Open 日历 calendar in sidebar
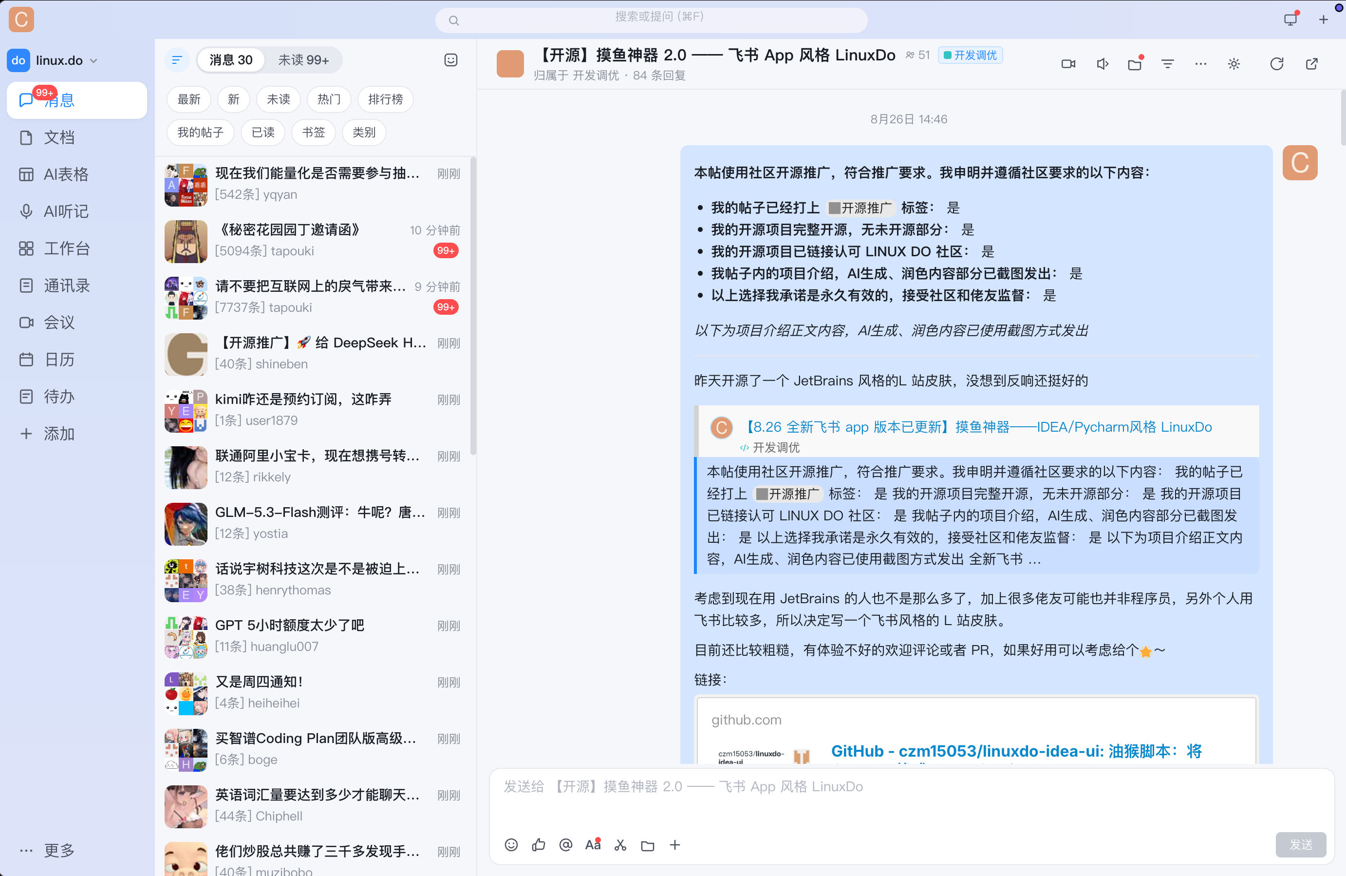 (x=76, y=360)
